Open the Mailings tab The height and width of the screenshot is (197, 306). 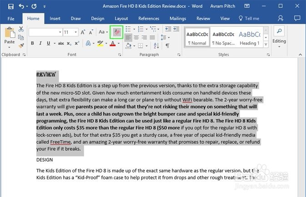tap(178, 19)
